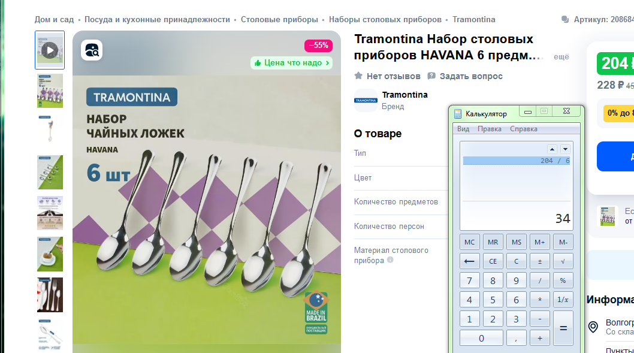Select the single spoon thumbnail
Image resolution: width=634 pixels, height=353 pixels.
pyautogui.click(x=50, y=129)
